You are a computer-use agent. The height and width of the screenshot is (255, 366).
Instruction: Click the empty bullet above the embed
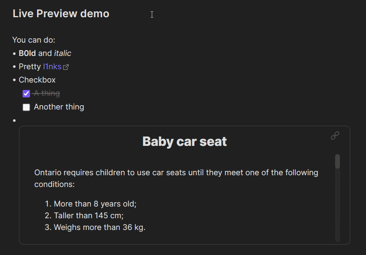tap(14, 120)
